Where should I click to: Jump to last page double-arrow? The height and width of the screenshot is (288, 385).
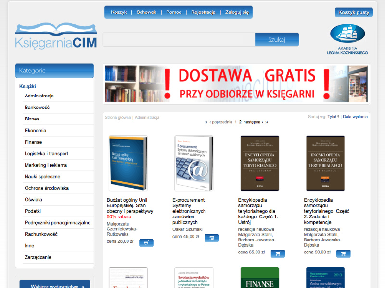267,122
